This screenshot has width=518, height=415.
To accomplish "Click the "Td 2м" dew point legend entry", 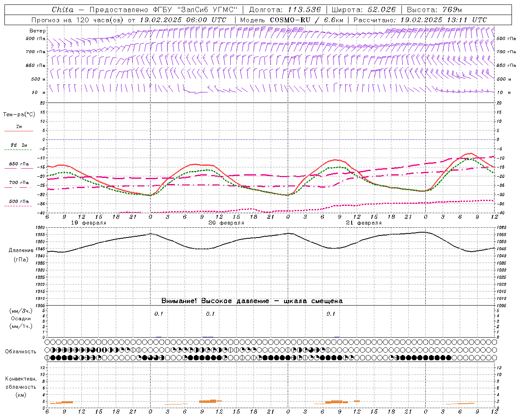I will 19,145.
